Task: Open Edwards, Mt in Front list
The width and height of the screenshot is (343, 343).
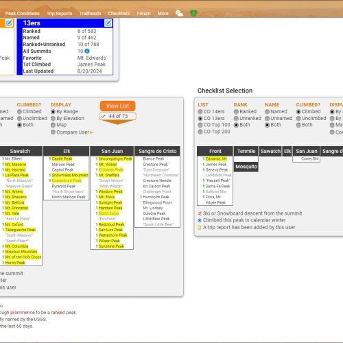Action: point(216,158)
